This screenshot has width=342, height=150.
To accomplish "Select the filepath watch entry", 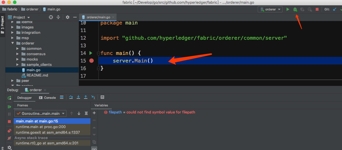I will [150, 112].
